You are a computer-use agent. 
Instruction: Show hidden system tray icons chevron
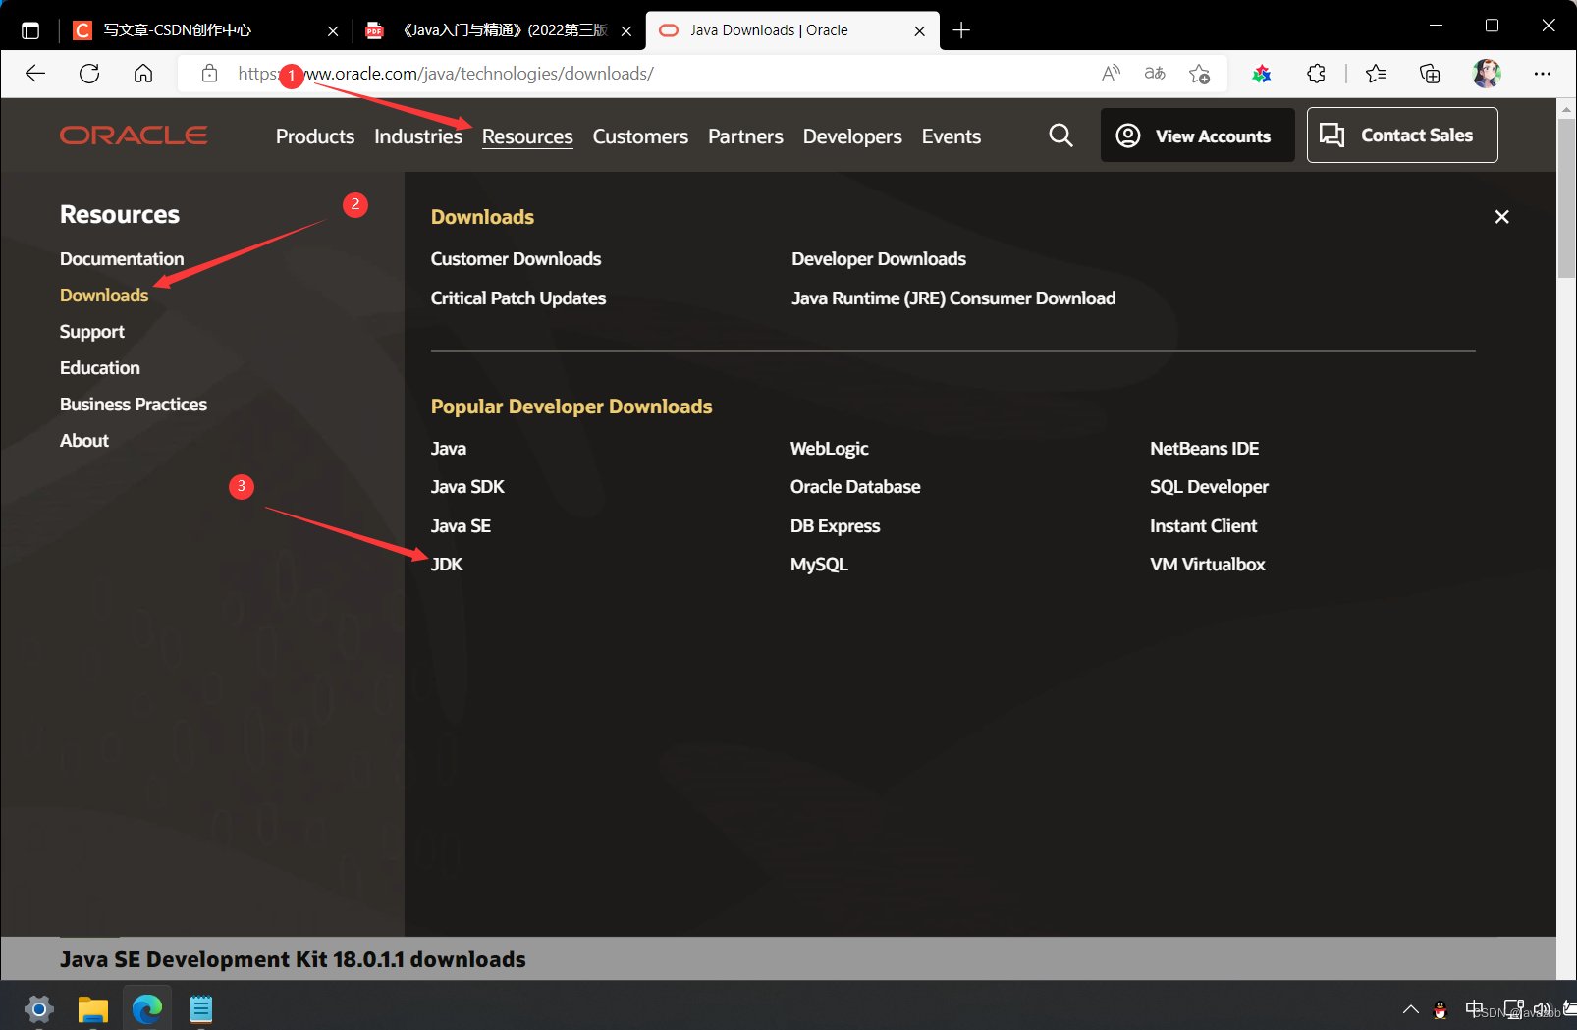(1411, 1009)
